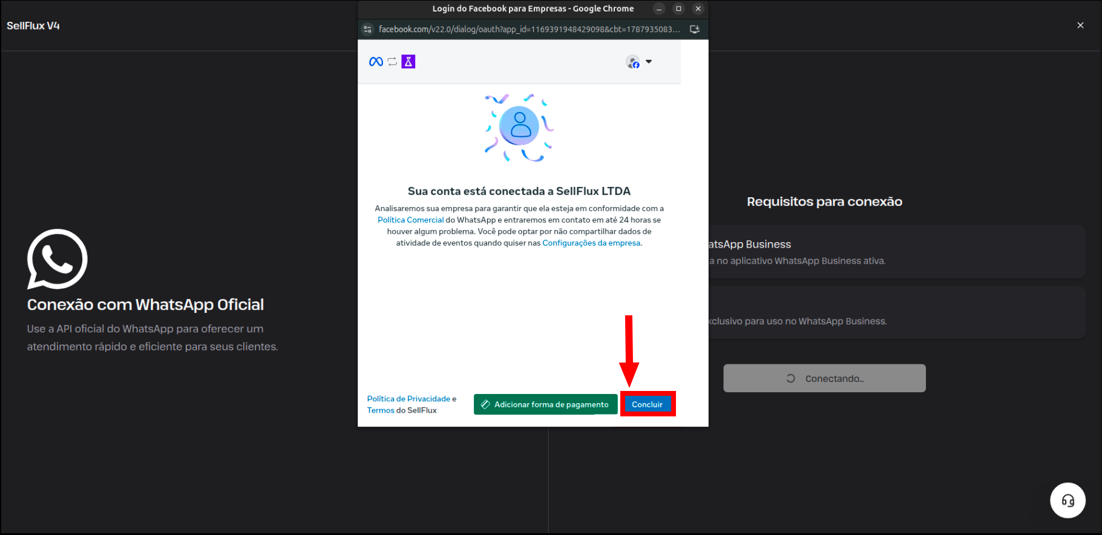Minimize the Facebook login Chrome window
This screenshot has width=1102, height=535.
tap(659, 8)
